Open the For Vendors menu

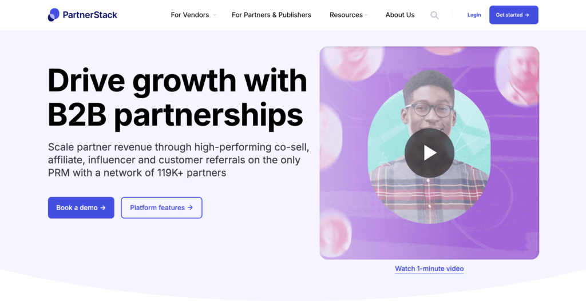pyautogui.click(x=190, y=15)
